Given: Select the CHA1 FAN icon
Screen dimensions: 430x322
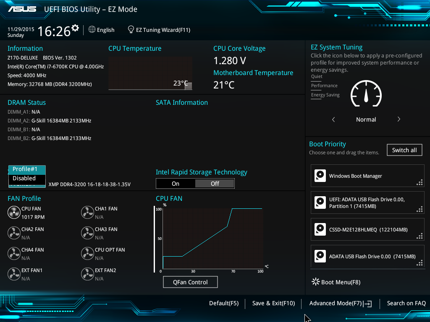Looking at the screenshot, I should pos(87,213).
